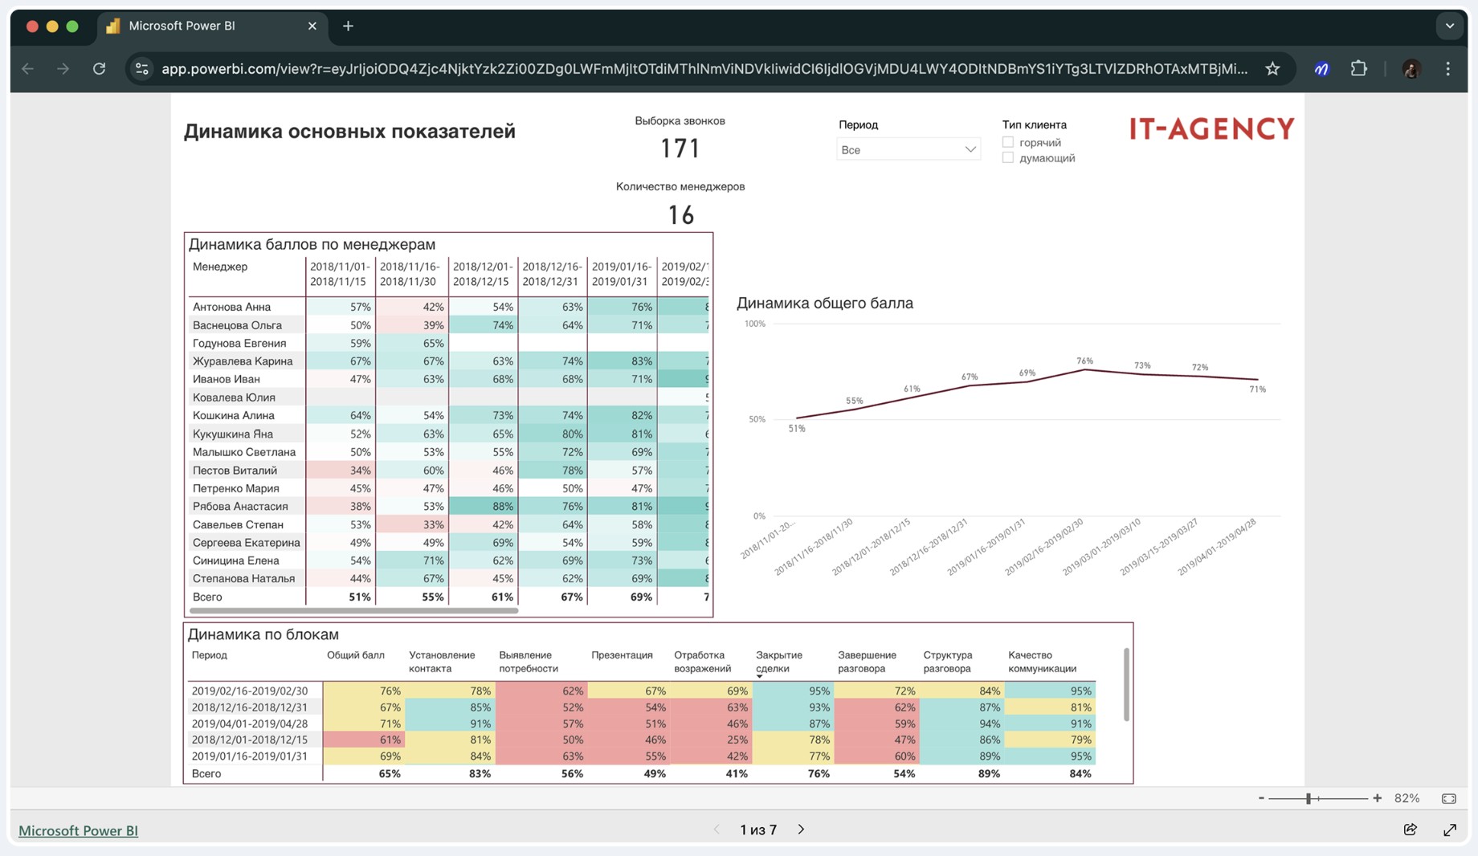Click the manager table horizontal scrollbar
1478x856 pixels.
pos(353,610)
